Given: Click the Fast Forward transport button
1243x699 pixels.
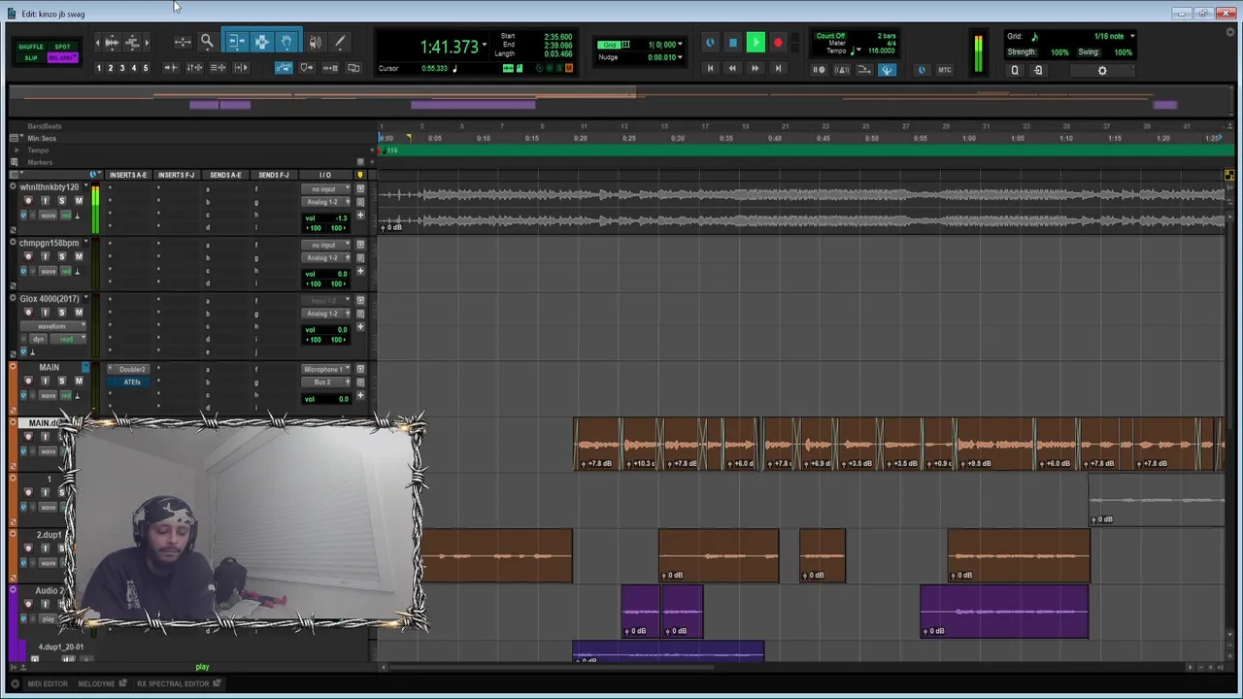Looking at the screenshot, I should (755, 68).
